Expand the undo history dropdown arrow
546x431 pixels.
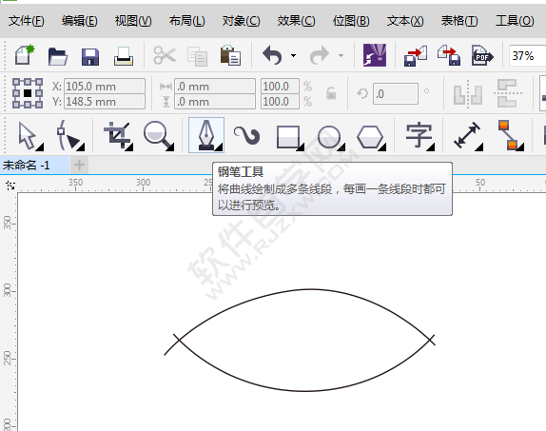[x=294, y=55]
